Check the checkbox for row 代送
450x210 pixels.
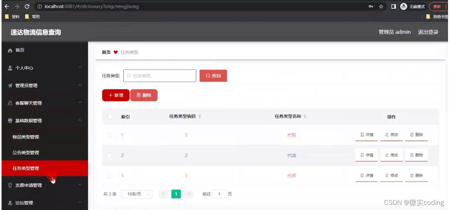[x=109, y=155]
